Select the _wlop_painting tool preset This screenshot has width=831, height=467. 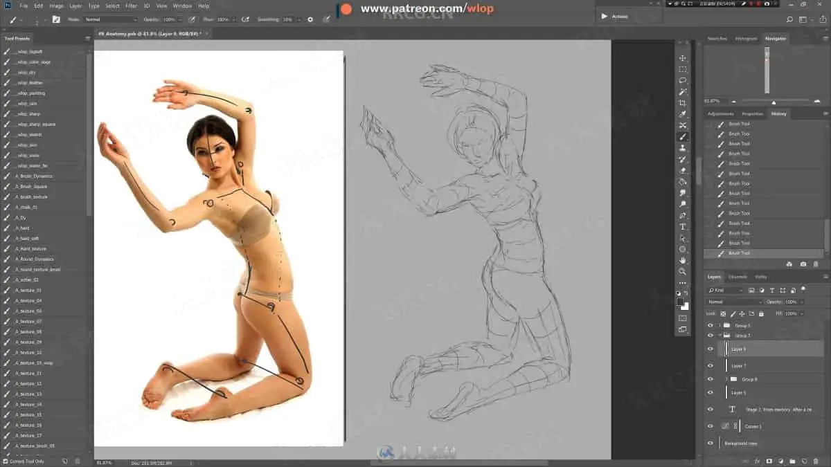pos(31,93)
